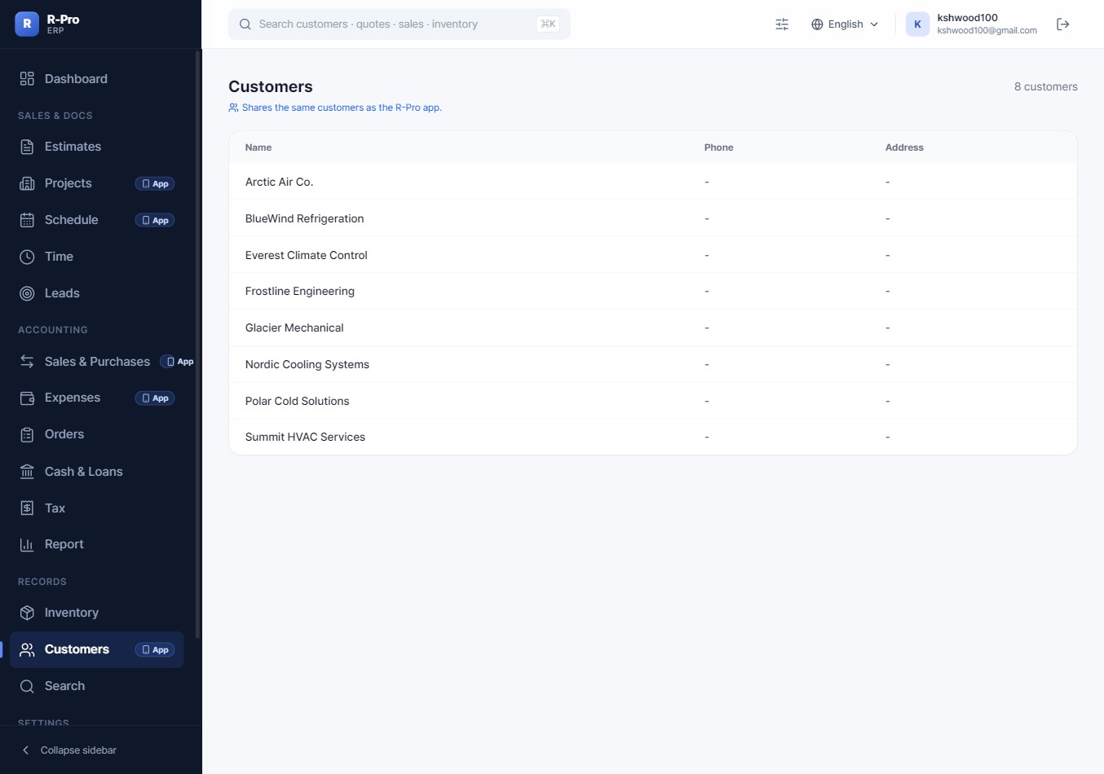Click the Time clock icon
Image resolution: width=1104 pixels, height=774 pixels.
pyautogui.click(x=27, y=257)
